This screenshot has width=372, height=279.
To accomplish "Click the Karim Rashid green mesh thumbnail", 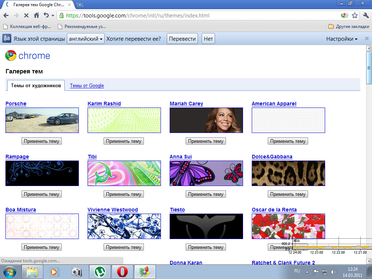I will coord(124,120).
